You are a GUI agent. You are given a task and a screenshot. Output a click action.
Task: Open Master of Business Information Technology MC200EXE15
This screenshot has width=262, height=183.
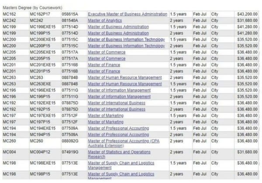[126, 40]
